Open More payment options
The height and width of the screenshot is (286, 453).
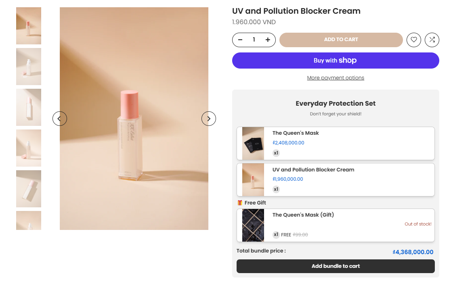click(x=336, y=77)
